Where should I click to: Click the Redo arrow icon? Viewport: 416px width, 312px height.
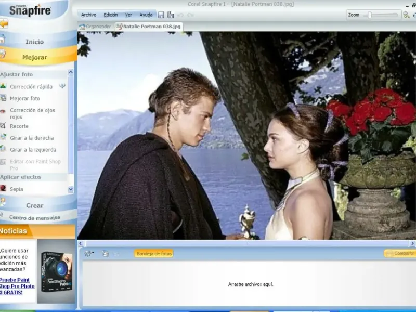point(190,15)
